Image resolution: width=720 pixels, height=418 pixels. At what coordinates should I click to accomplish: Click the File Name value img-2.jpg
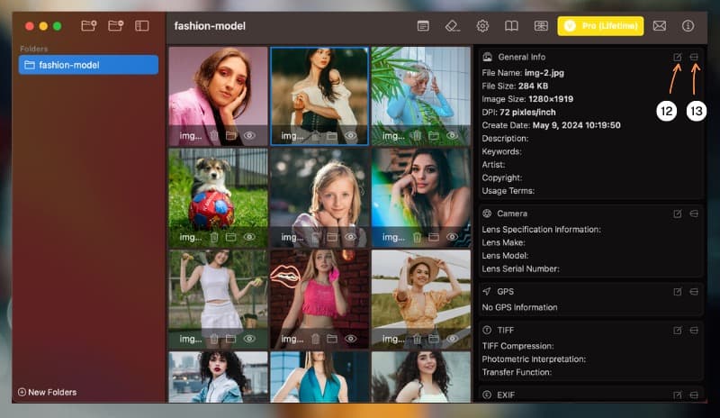pos(544,73)
